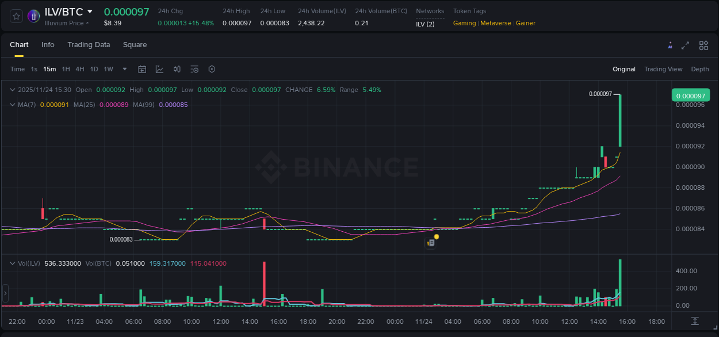Collapse the MA indicator row arrow

coord(12,105)
